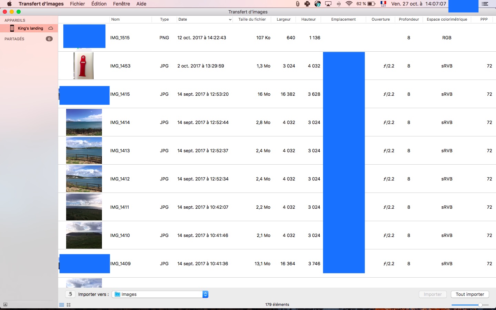The image size is (496, 310).
Task: Select the IMG_1412 thumbnail
Action: point(84,179)
